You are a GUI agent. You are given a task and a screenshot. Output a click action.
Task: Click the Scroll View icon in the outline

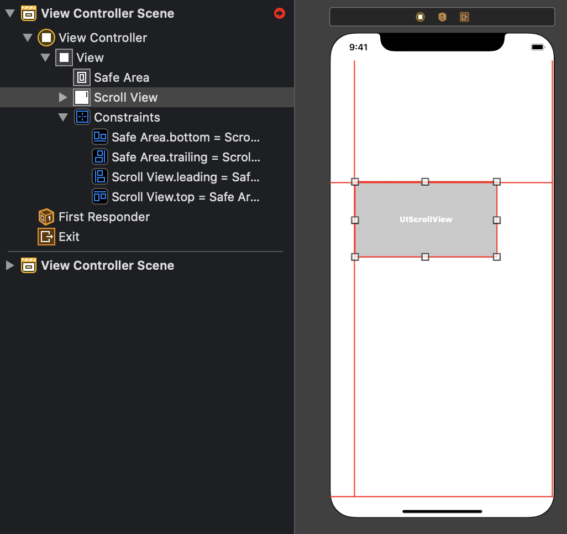pos(82,97)
